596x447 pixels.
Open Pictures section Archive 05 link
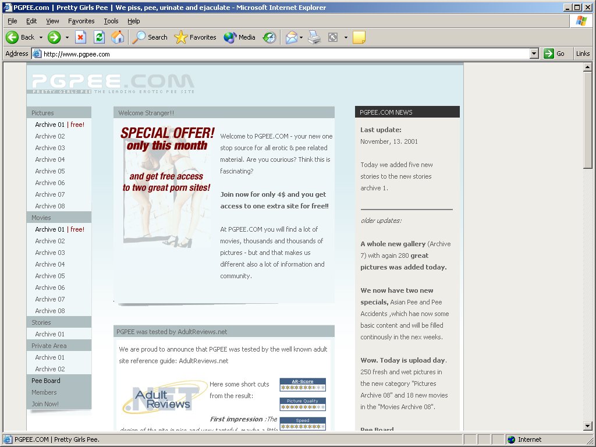click(50, 171)
